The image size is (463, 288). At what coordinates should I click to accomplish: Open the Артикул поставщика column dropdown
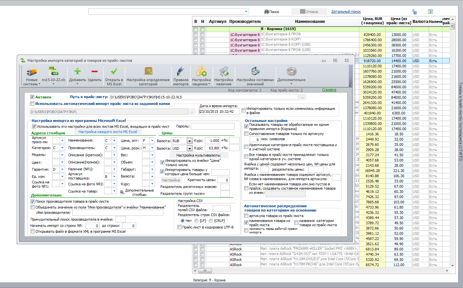coord(114,177)
